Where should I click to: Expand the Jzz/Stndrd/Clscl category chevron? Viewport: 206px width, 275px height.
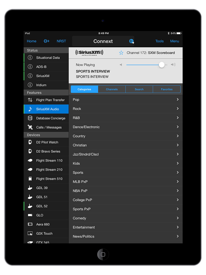[178, 154]
